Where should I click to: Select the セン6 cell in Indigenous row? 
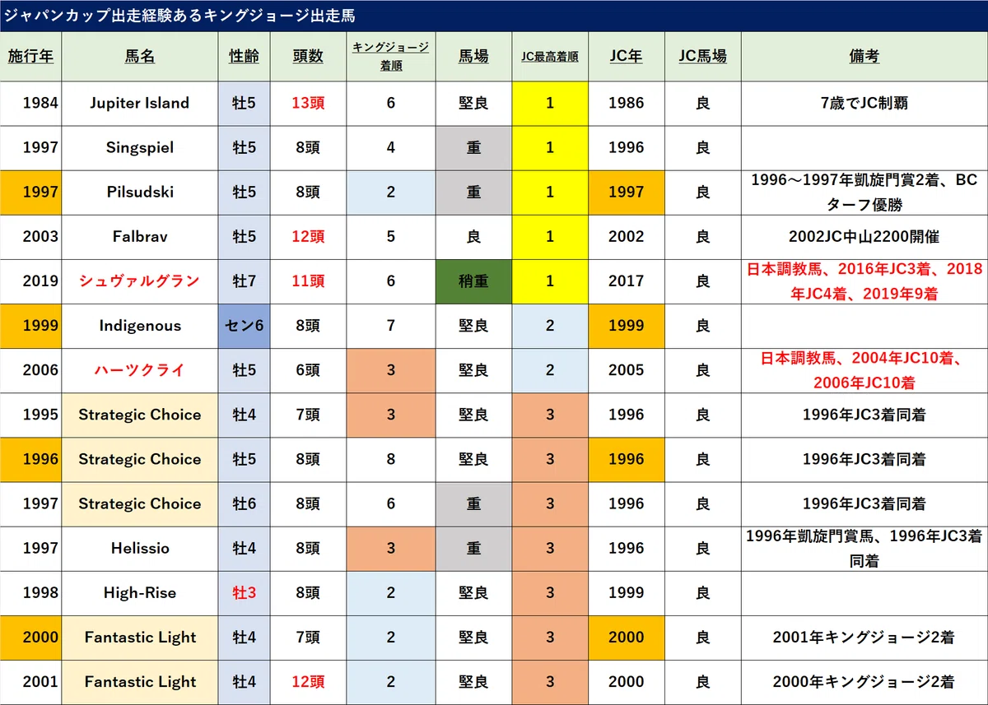tap(244, 326)
